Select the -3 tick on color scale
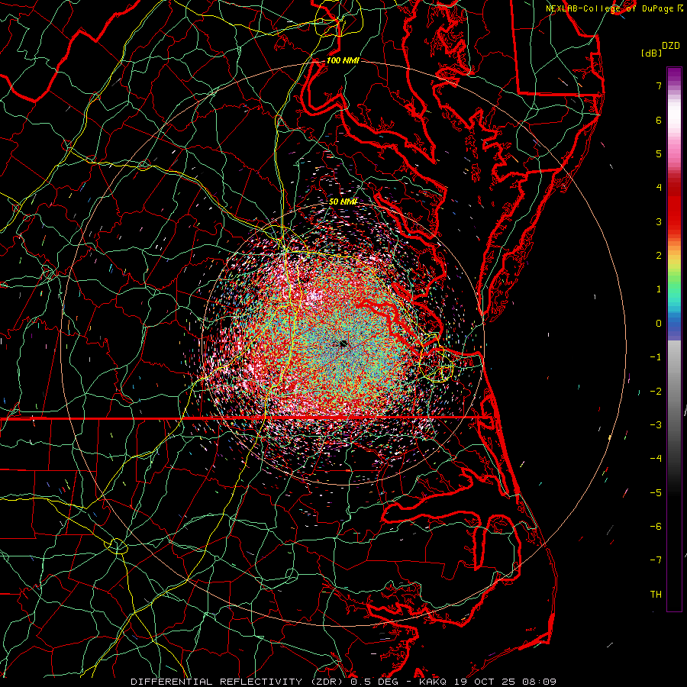Screen dimensions: 687x687 (656, 425)
